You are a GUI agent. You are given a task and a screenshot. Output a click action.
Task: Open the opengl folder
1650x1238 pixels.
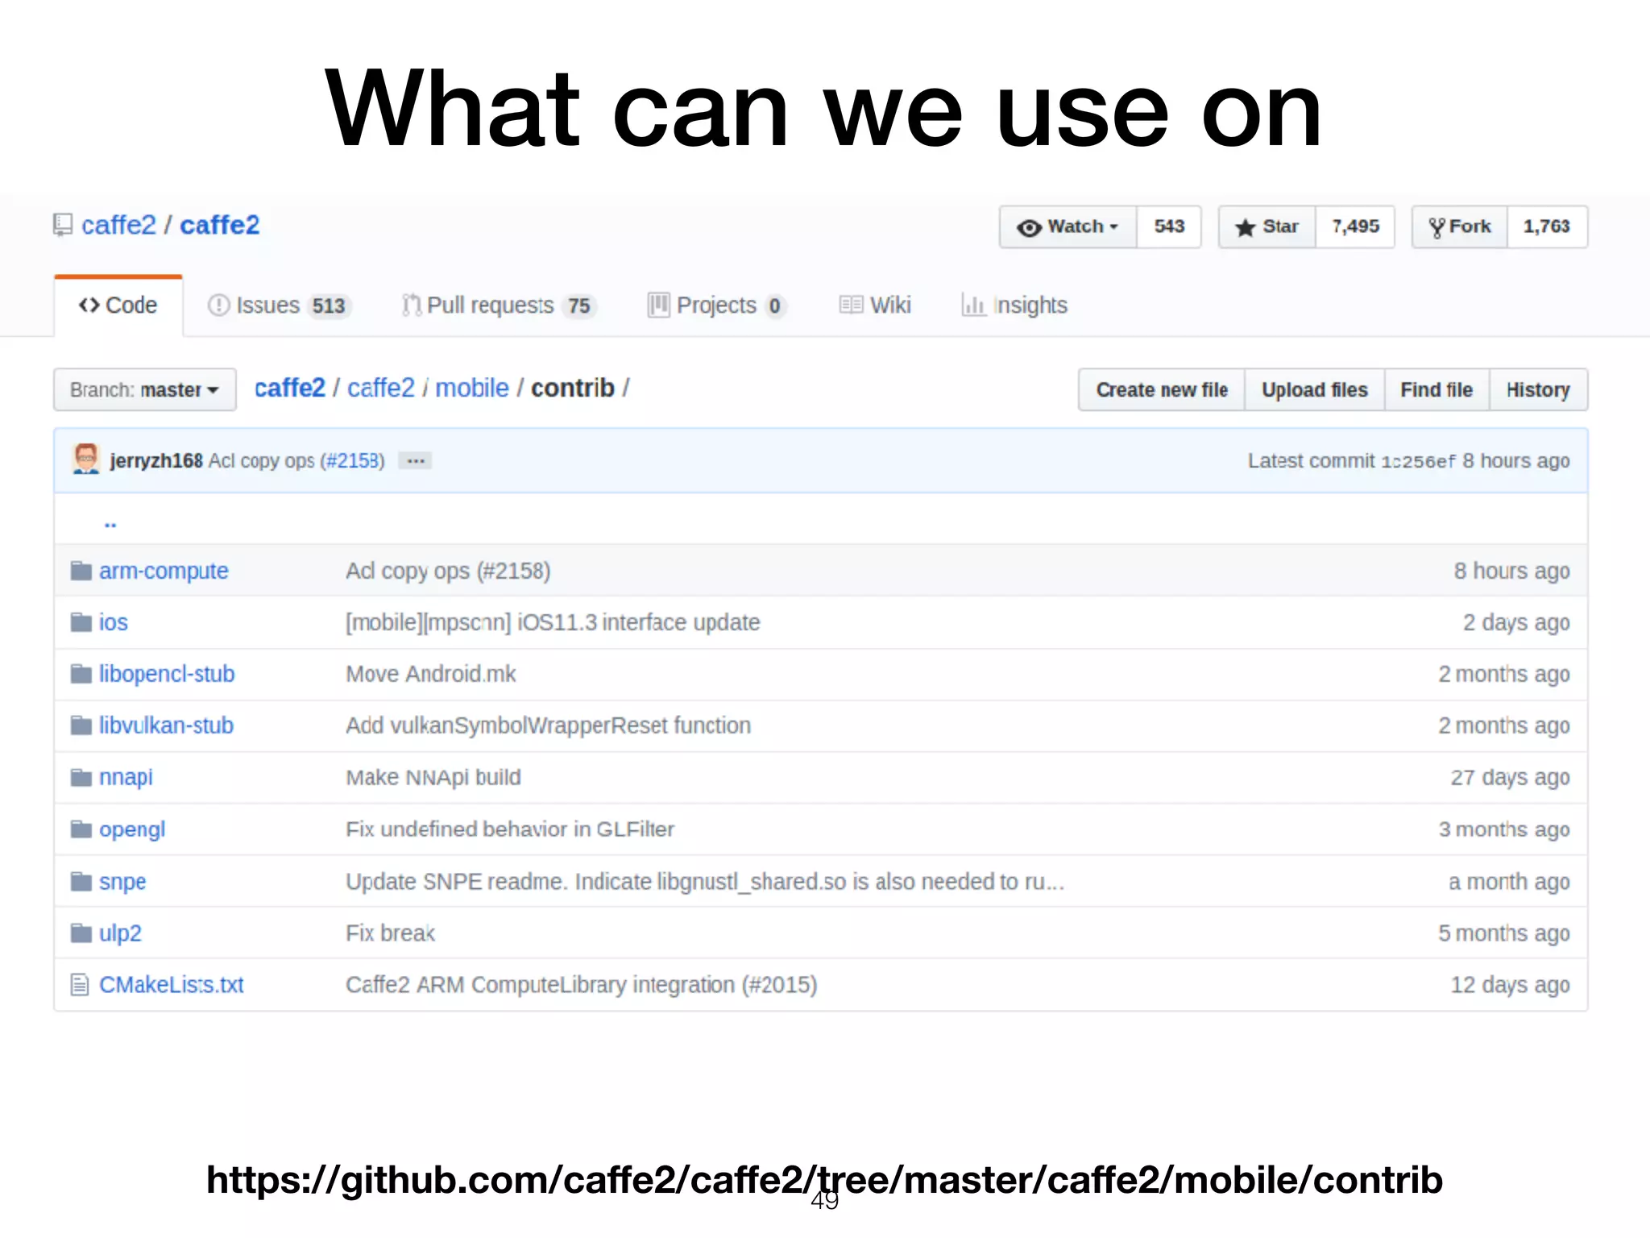coord(132,829)
